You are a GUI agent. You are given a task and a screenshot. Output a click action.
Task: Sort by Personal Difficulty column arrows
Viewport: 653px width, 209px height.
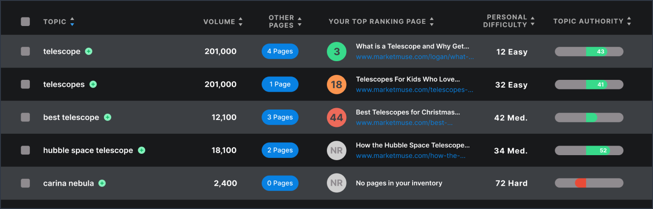pos(533,21)
